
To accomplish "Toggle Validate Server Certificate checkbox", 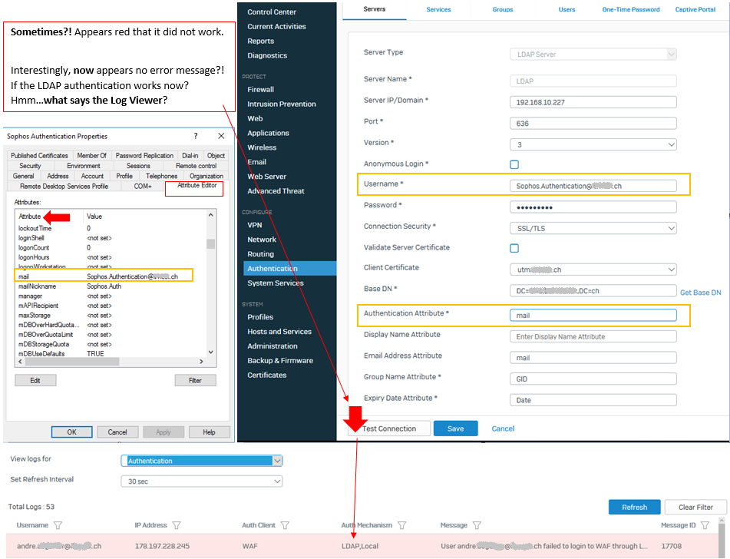I will 514,248.
